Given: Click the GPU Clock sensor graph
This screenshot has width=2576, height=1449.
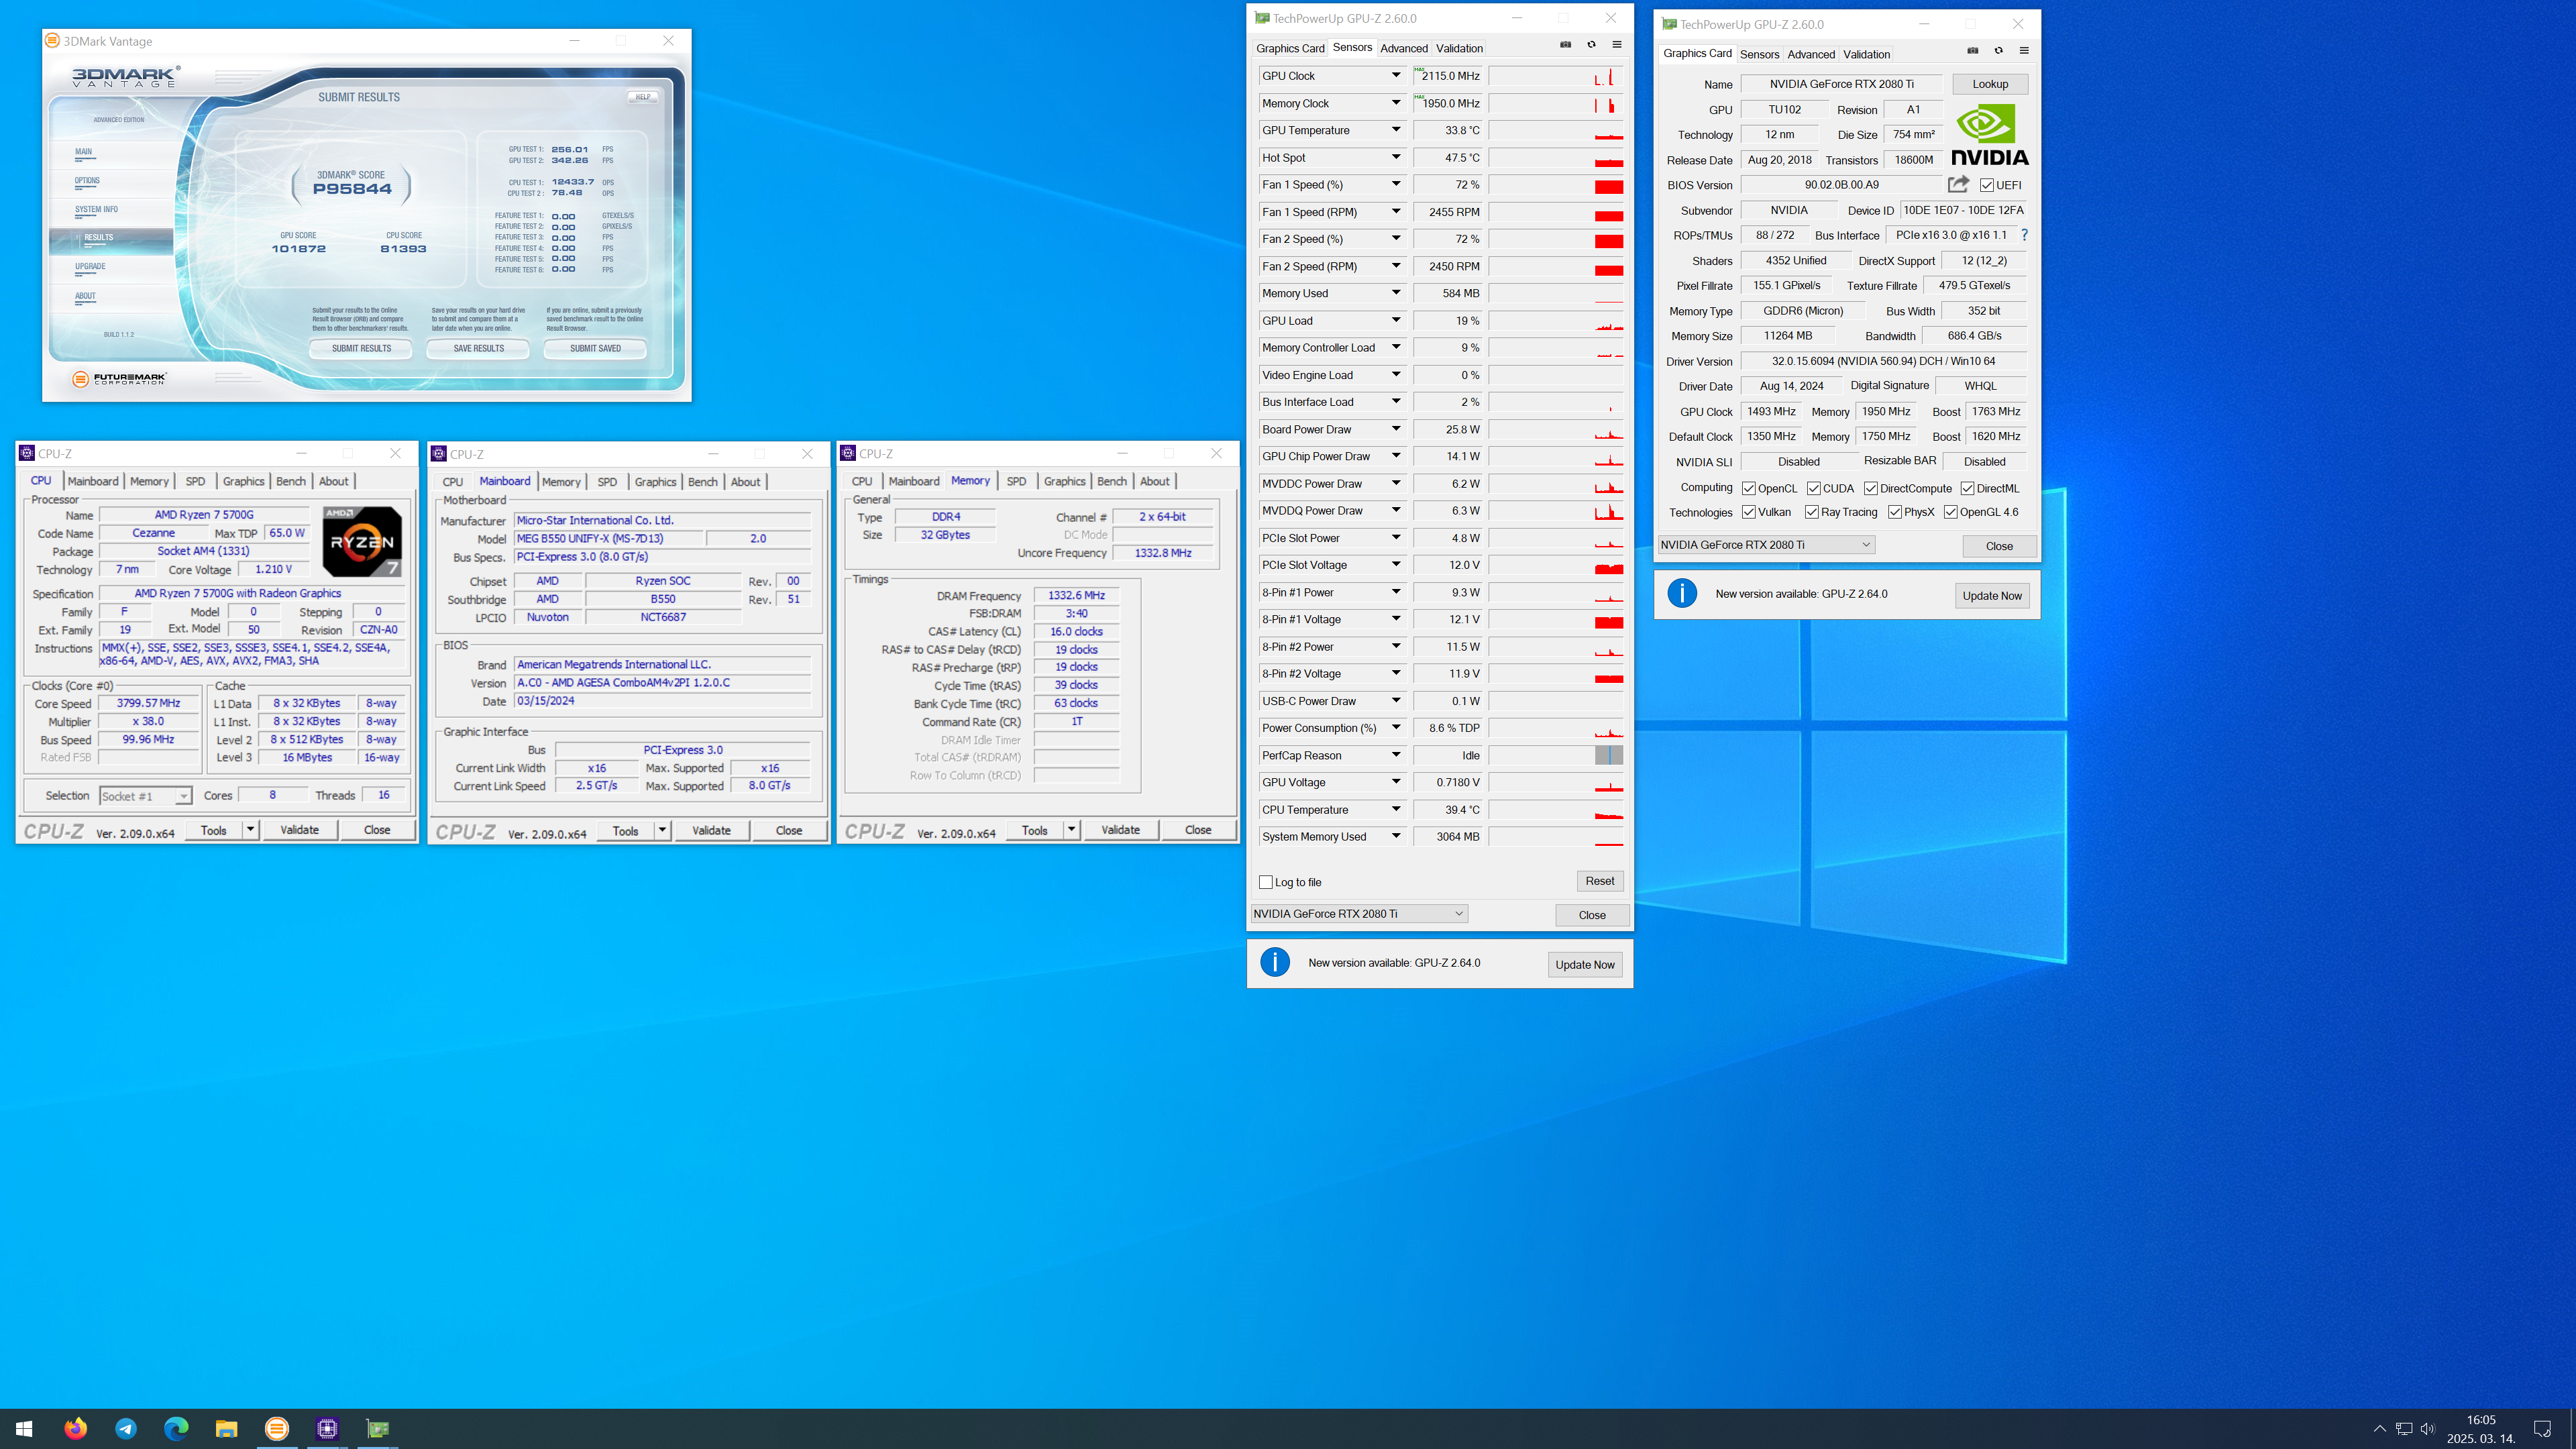Looking at the screenshot, I should [x=1555, y=76].
